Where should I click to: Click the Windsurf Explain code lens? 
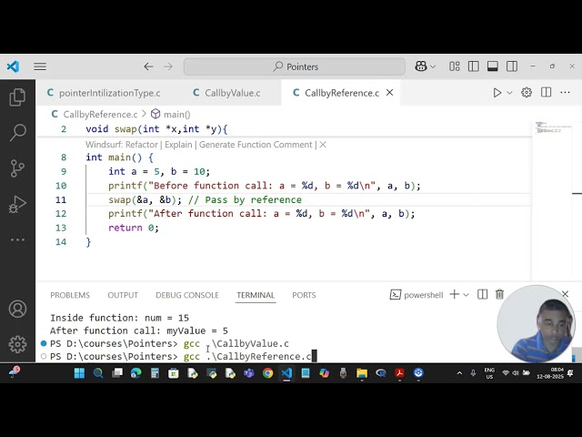[x=178, y=145]
